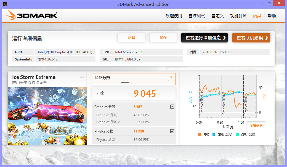The height and width of the screenshot is (167, 287).
Task: Go to the 自定义 tab
Action: click(217, 16)
